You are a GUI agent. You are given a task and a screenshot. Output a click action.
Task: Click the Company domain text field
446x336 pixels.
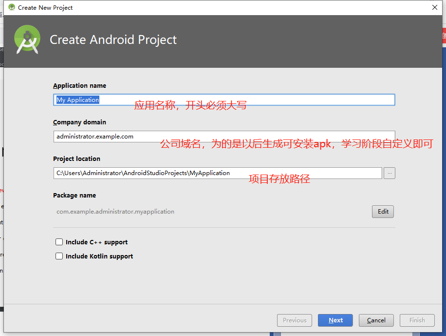click(224, 137)
